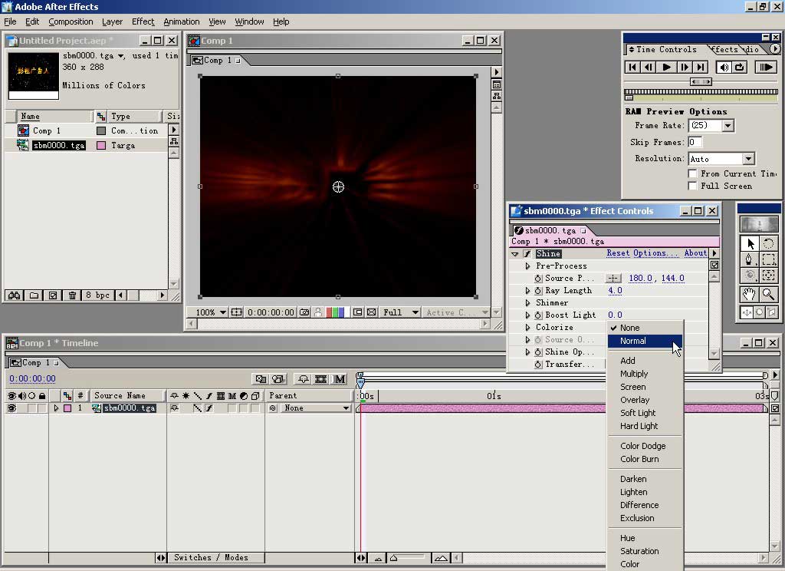
Task: Open the Resolution Auto dropdown
Action: click(x=748, y=159)
